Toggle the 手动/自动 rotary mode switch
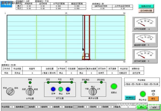 click(x=10, y=91)
